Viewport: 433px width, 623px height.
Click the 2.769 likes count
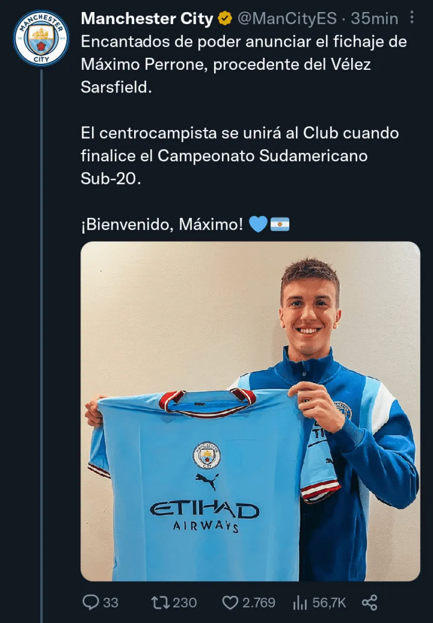[x=259, y=602]
